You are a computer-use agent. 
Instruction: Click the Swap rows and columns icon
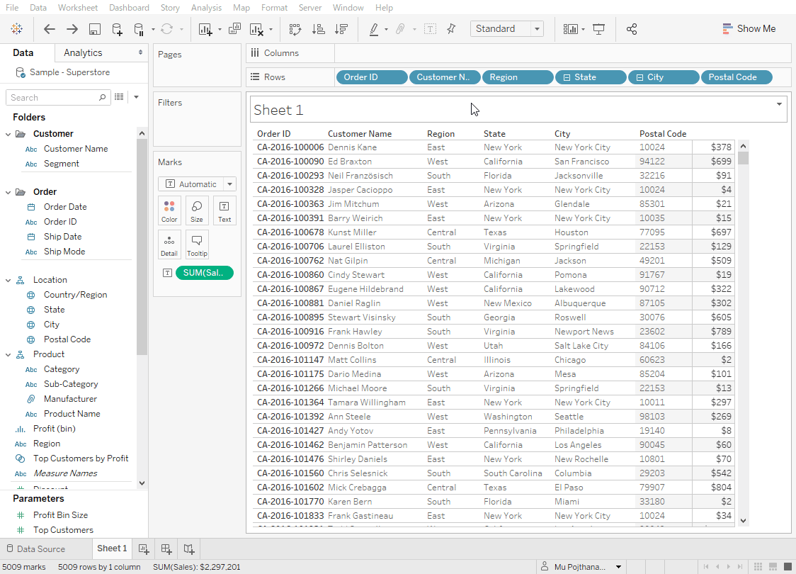(295, 29)
